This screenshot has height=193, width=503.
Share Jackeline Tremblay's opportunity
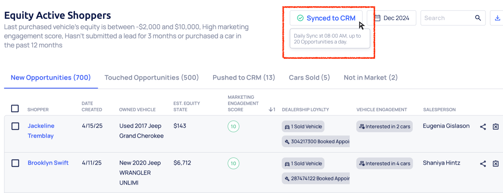click(x=483, y=127)
